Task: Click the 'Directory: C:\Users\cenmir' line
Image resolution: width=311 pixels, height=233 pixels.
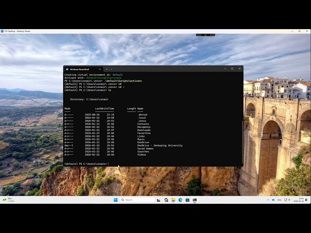Action: (89, 99)
